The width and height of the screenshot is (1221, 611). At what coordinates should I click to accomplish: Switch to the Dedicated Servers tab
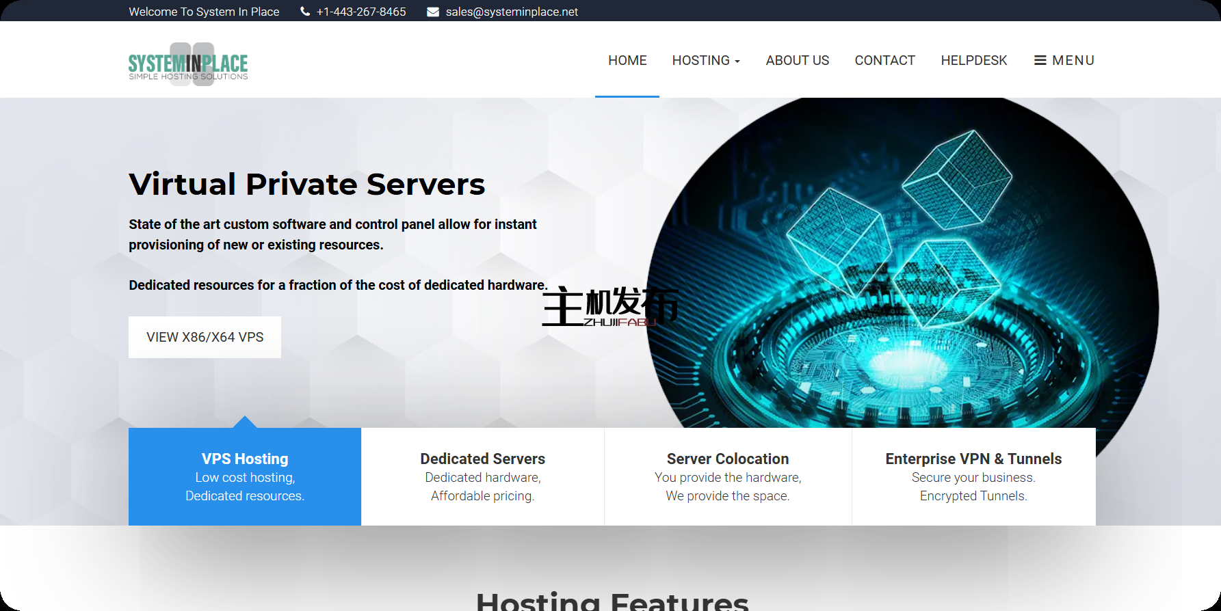482,476
